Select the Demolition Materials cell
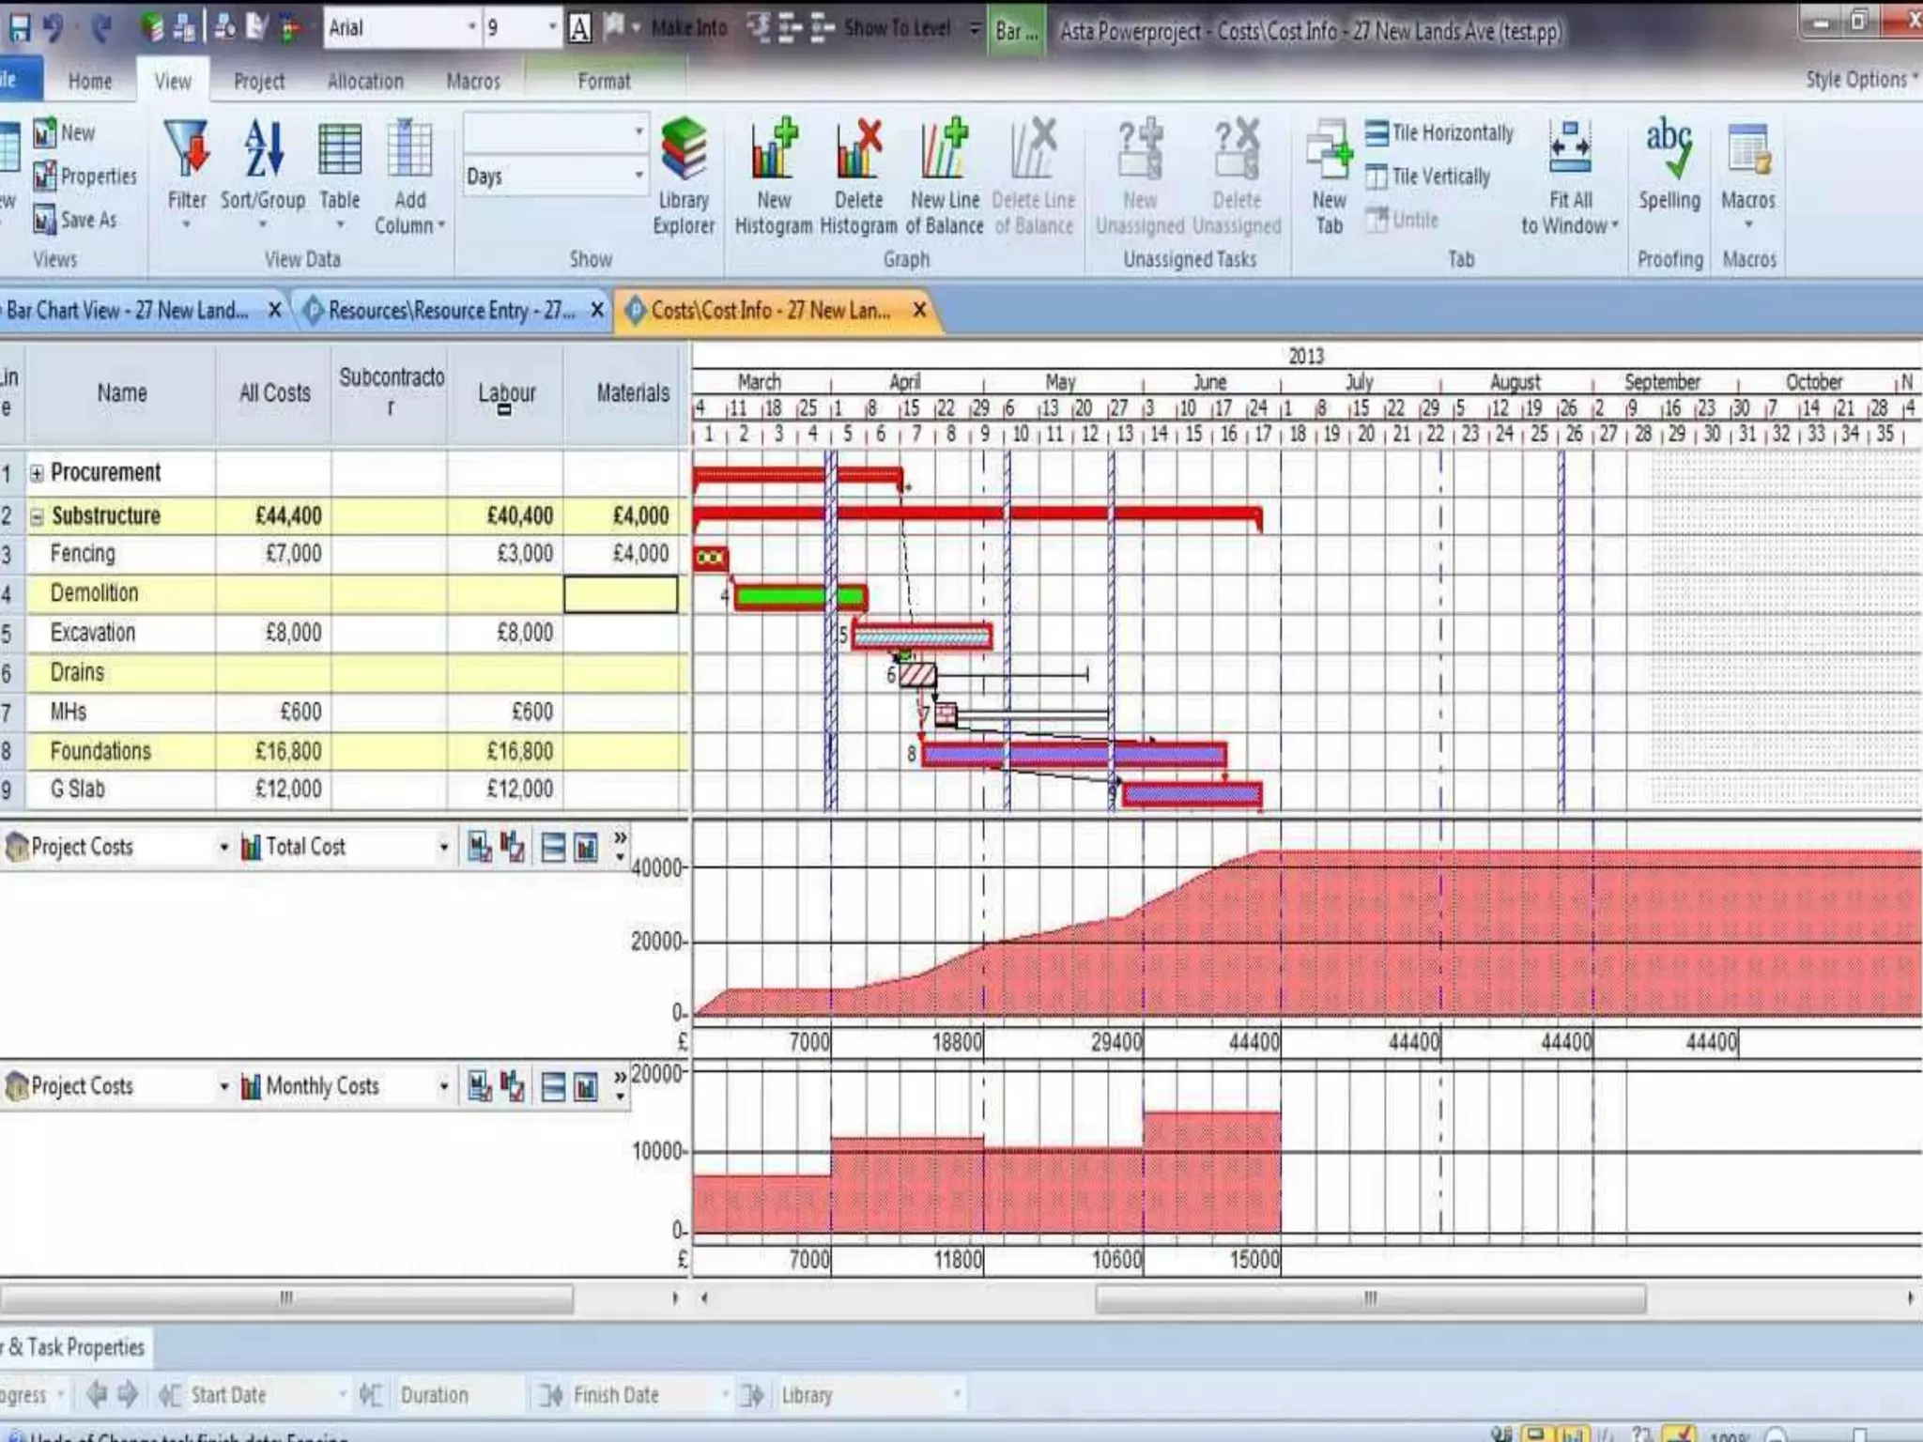 click(621, 594)
